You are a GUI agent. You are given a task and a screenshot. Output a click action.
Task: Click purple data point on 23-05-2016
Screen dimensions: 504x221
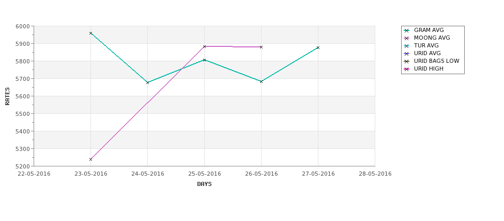(x=90, y=159)
